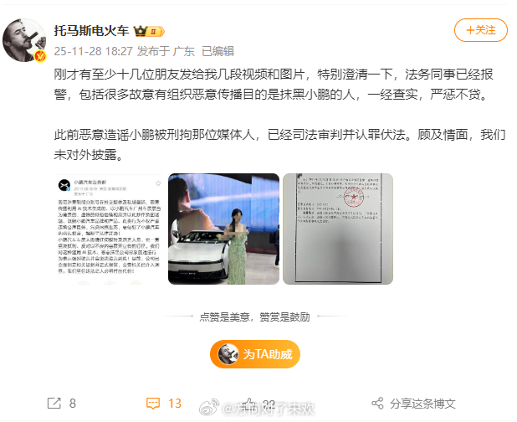Click the repost icon showing 8
This screenshot has width=517, height=422.
tap(54, 403)
